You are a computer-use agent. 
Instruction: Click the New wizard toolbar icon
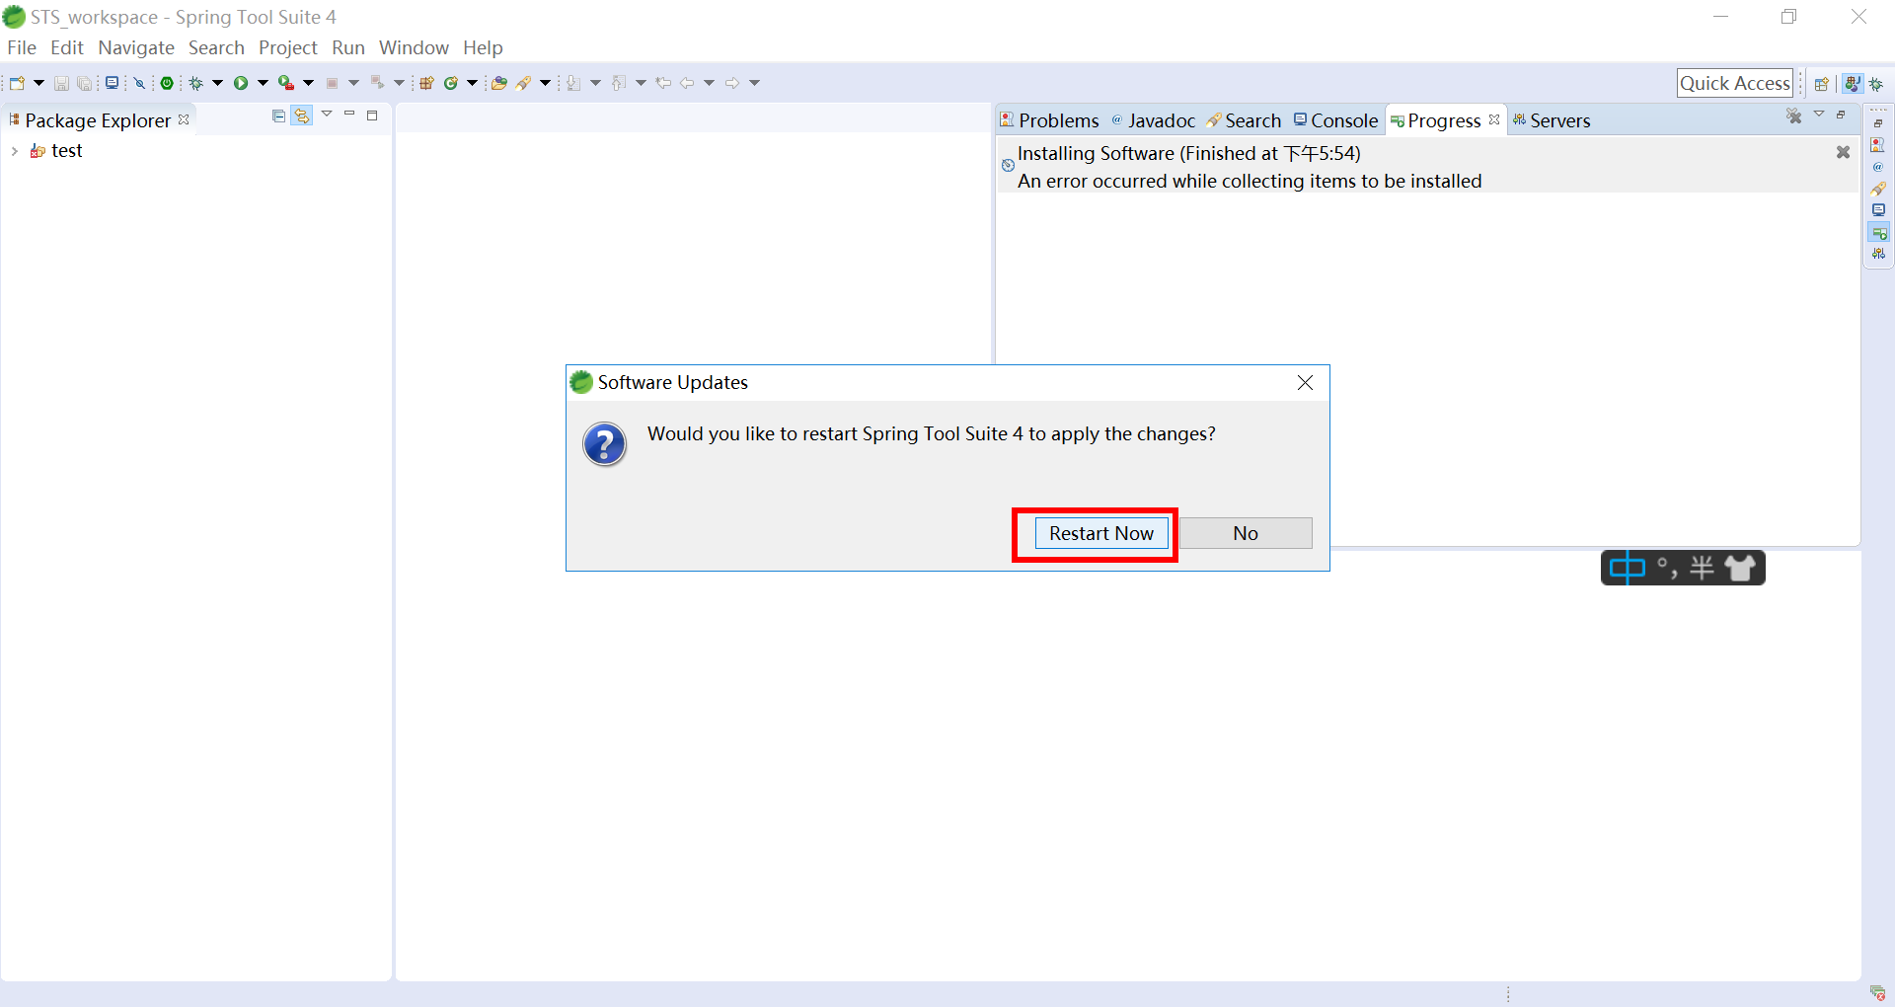(x=17, y=83)
